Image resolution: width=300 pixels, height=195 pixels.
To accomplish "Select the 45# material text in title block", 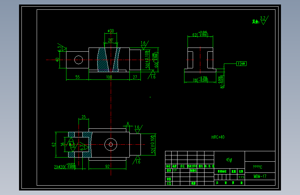I will pyautogui.click(x=229, y=160).
